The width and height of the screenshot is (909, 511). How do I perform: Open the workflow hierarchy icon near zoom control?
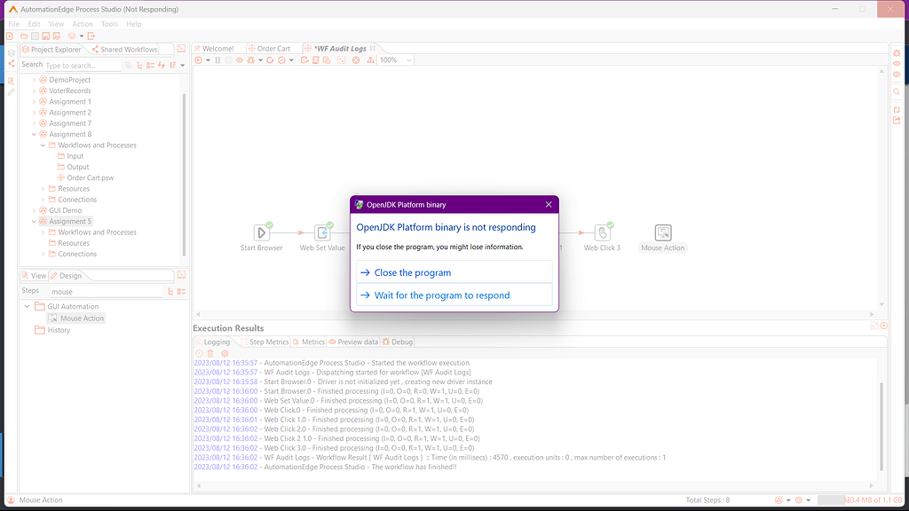click(371, 60)
